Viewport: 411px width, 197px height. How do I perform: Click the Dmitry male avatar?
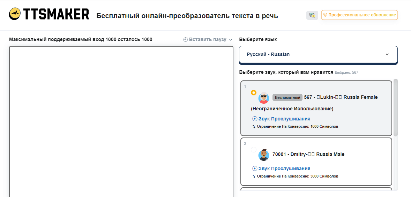click(x=264, y=155)
